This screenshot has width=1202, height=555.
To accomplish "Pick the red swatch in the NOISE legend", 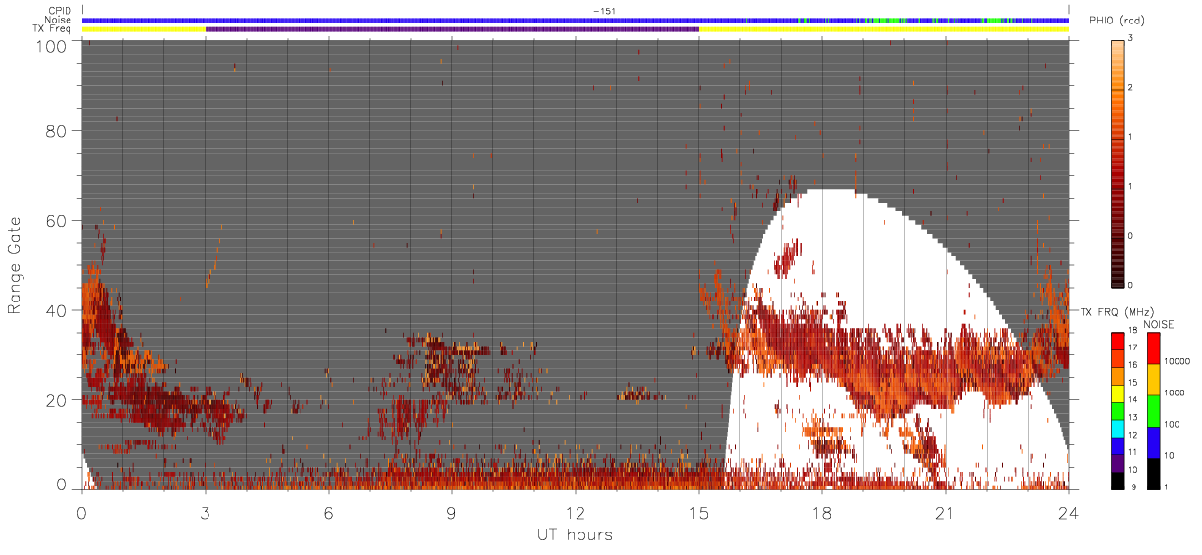I will 1153,348.
